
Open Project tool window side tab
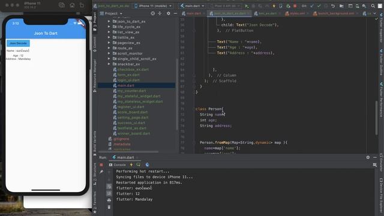pyautogui.click(x=95, y=22)
